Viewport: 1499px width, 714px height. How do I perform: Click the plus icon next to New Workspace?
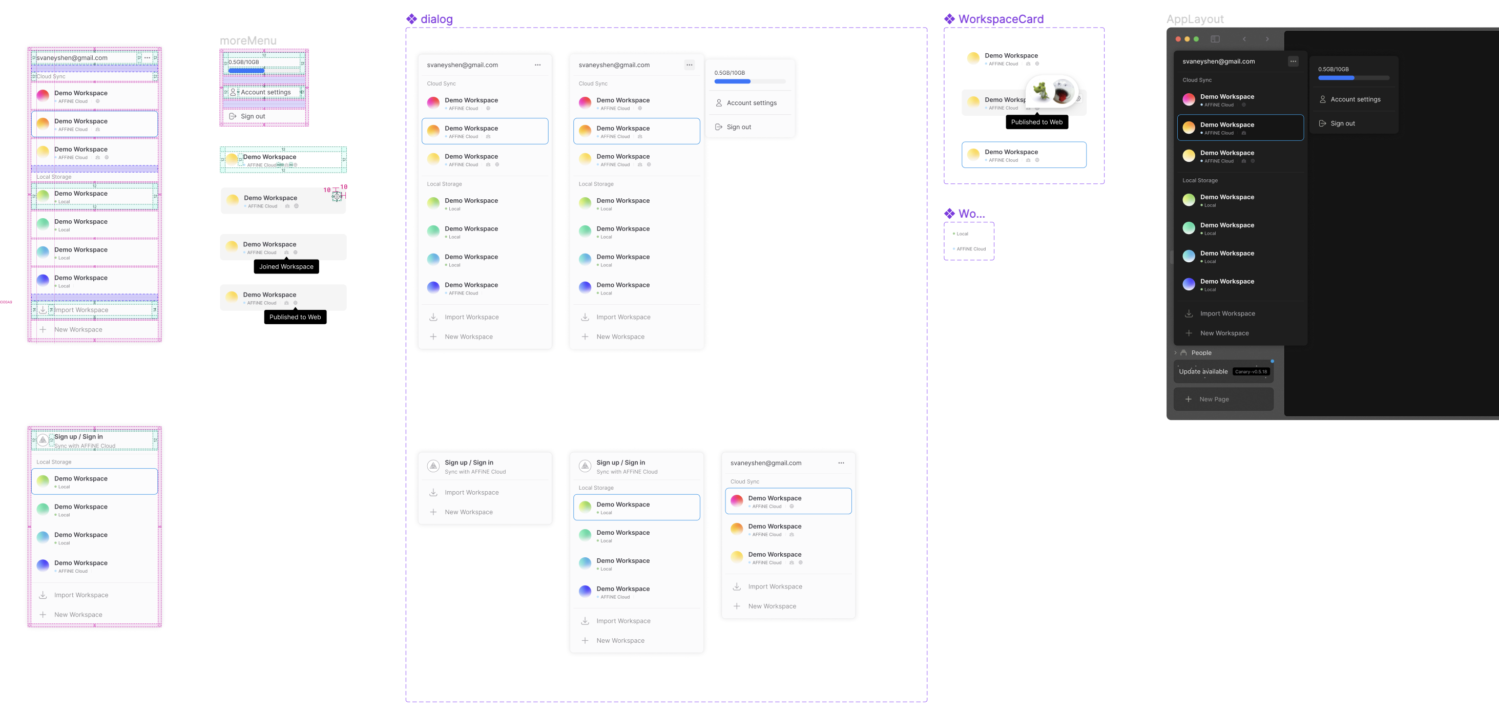click(434, 337)
